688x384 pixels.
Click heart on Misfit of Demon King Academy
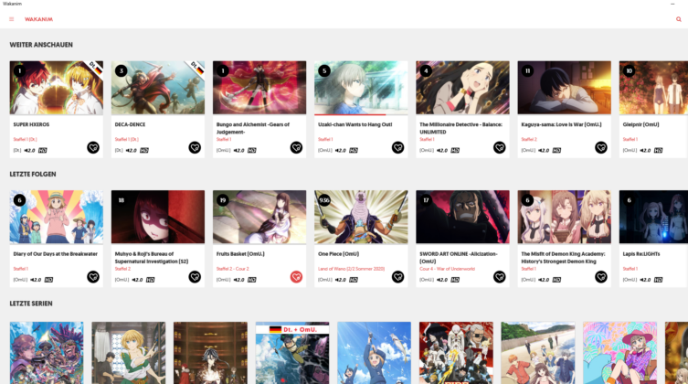click(601, 277)
